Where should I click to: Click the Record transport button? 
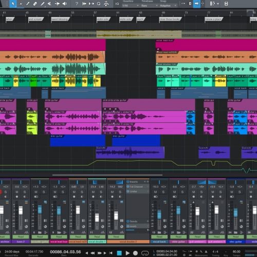[x=135, y=253]
